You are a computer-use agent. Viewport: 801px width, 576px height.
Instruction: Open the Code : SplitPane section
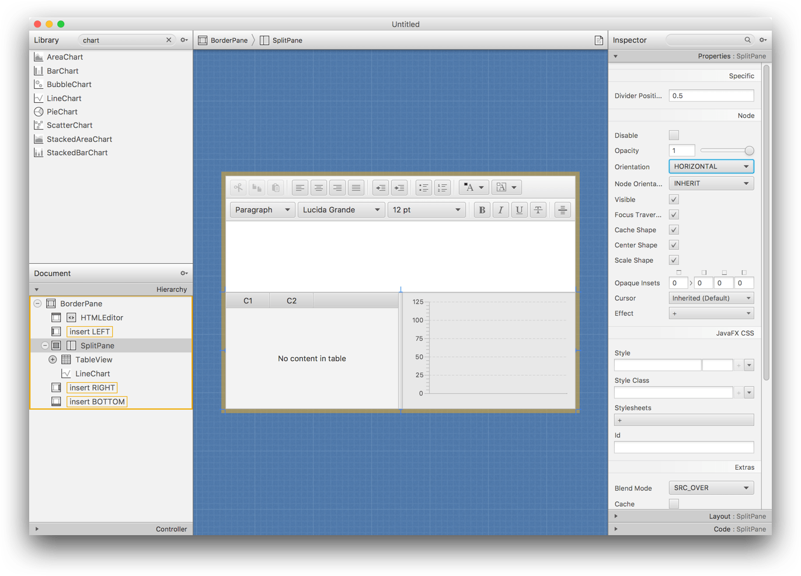(x=616, y=529)
